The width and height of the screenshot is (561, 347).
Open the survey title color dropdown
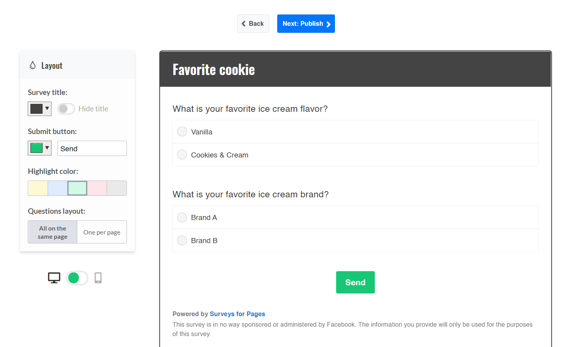click(x=39, y=109)
